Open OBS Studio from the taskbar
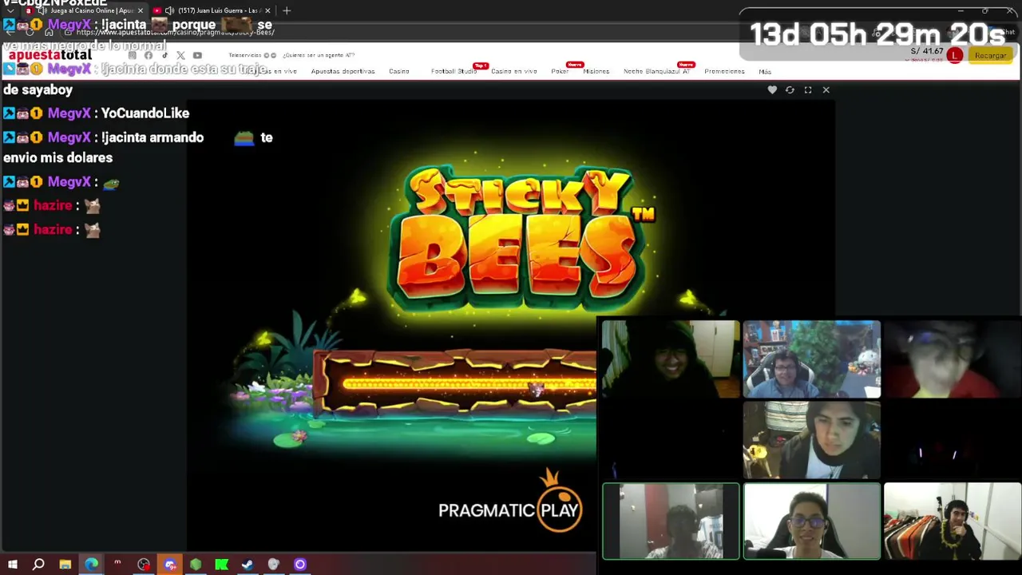 pyautogui.click(x=144, y=565)
